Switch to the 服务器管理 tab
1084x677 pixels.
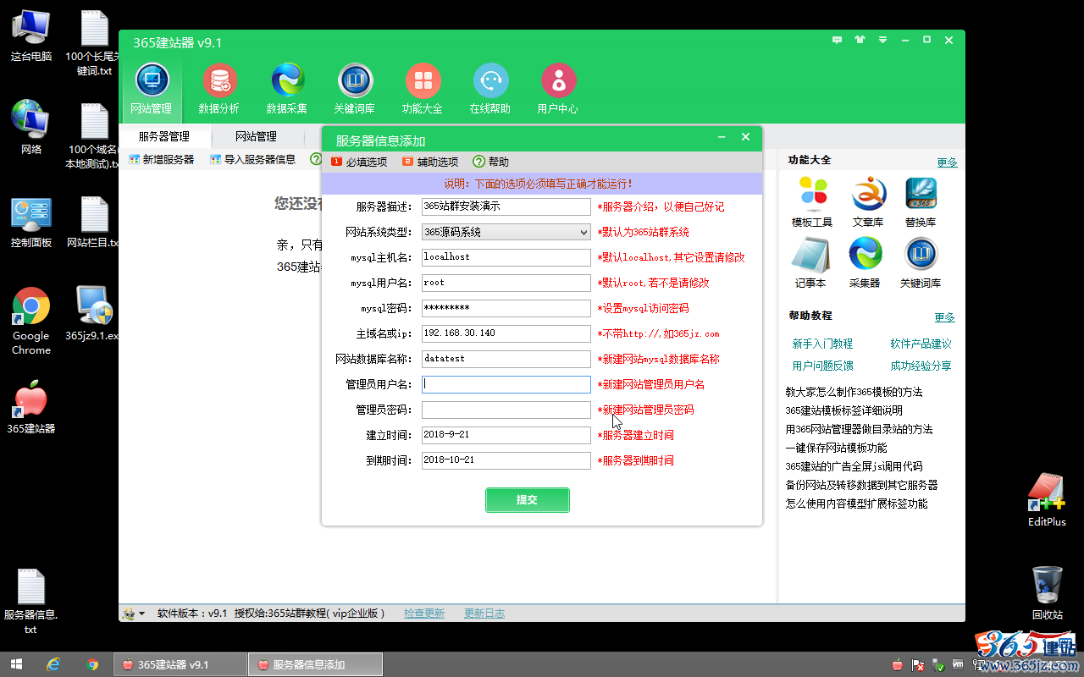click(164, 136)
